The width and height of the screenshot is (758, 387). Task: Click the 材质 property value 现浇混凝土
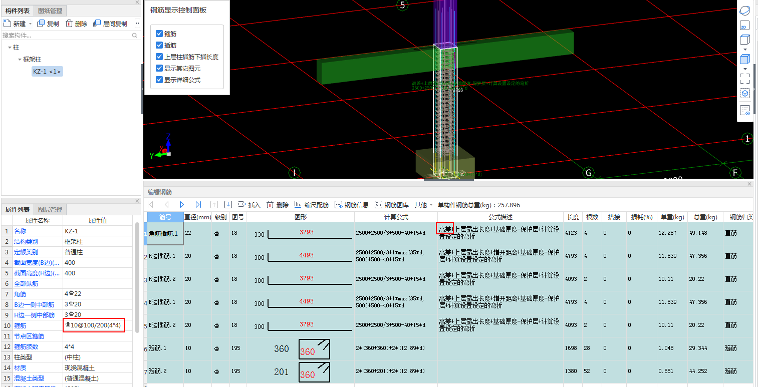pos(98,368)
